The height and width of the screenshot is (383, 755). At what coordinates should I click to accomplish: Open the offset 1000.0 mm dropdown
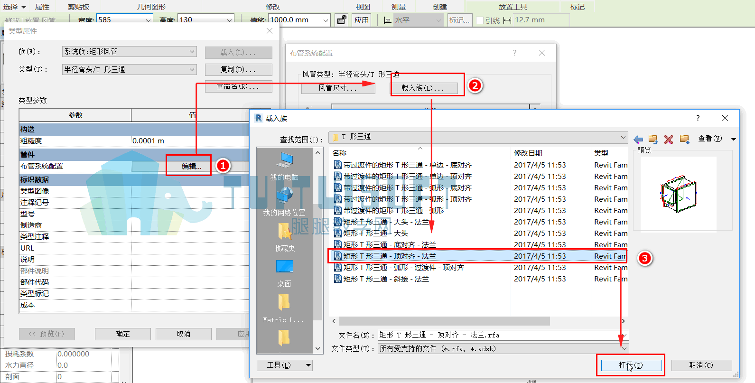point(326,20)
